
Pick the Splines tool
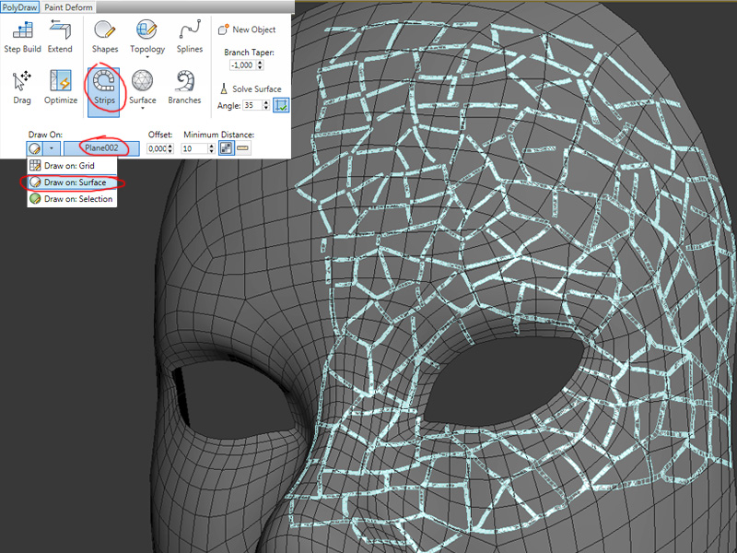click(x=190, y=36)
